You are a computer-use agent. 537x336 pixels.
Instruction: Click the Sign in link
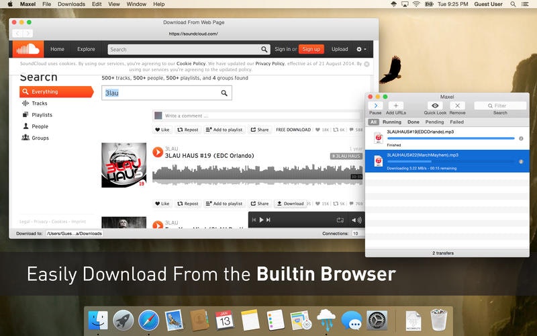pos(282,49)
